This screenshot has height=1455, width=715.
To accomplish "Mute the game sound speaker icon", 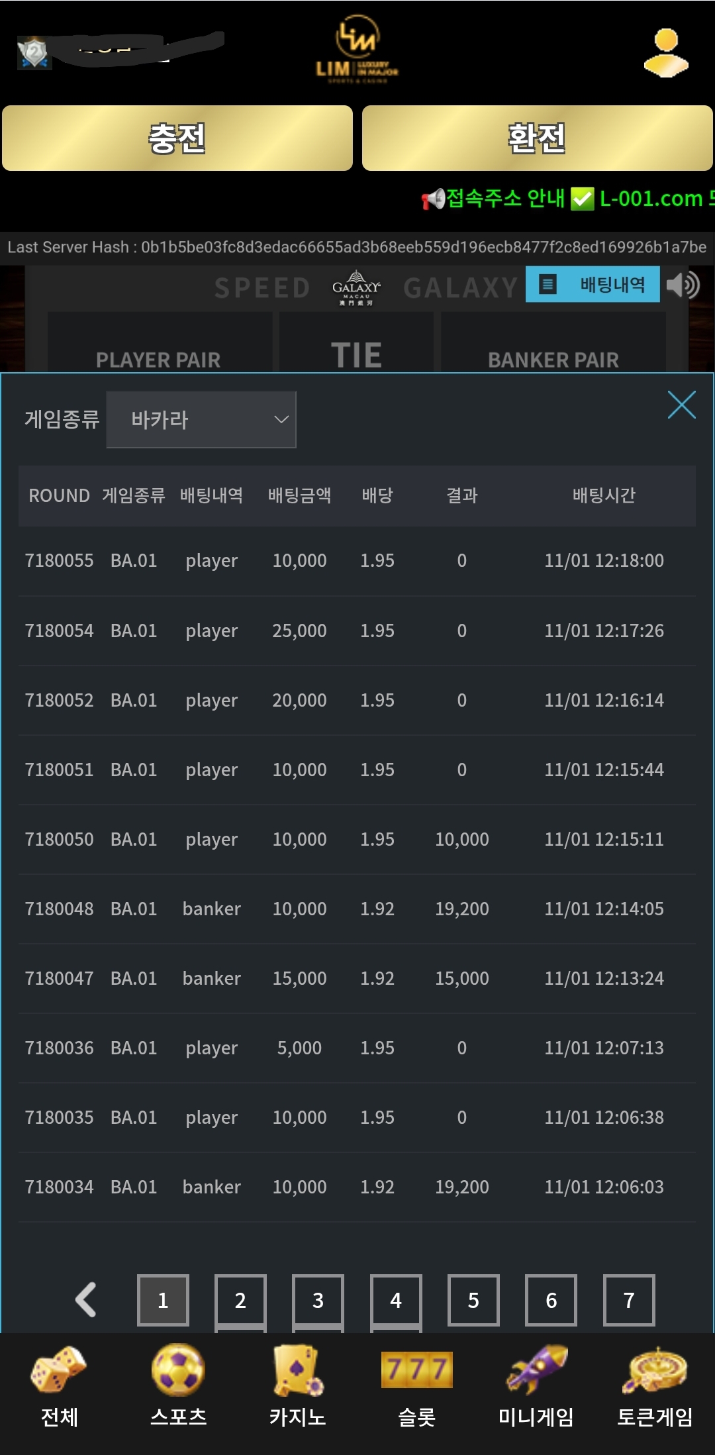I will coord(683,285).
